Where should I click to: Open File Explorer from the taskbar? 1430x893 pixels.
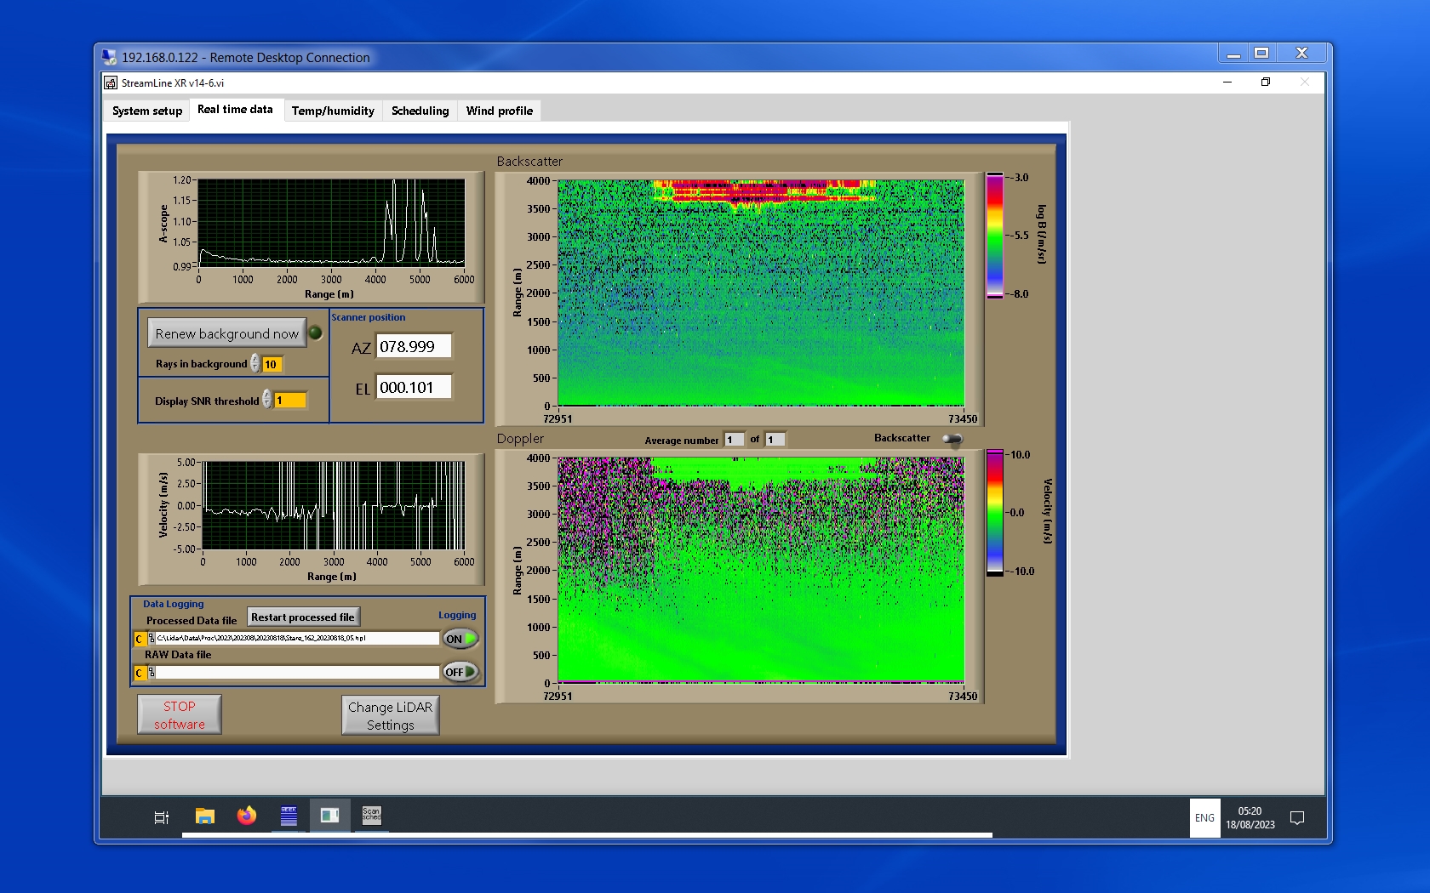point(204,816)
